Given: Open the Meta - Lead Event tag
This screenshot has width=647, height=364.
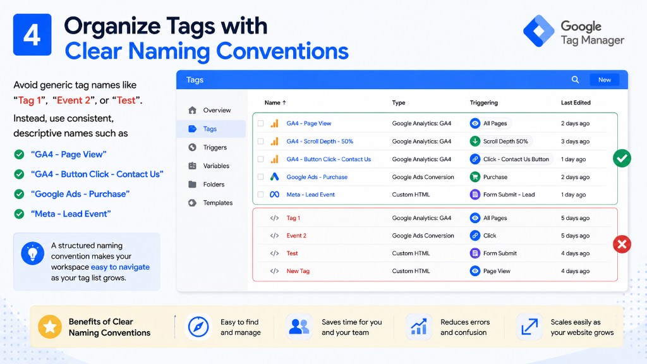Looking at the screenshot, I should (310, 195).
